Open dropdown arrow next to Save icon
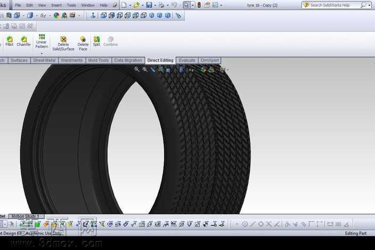The image size is (375, 250). [155, 5]
